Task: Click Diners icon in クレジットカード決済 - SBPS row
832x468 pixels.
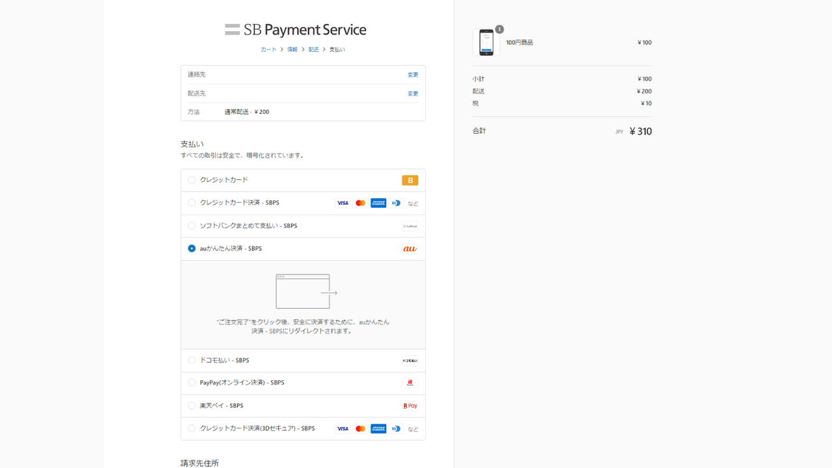Action: [x=396, y=203]
